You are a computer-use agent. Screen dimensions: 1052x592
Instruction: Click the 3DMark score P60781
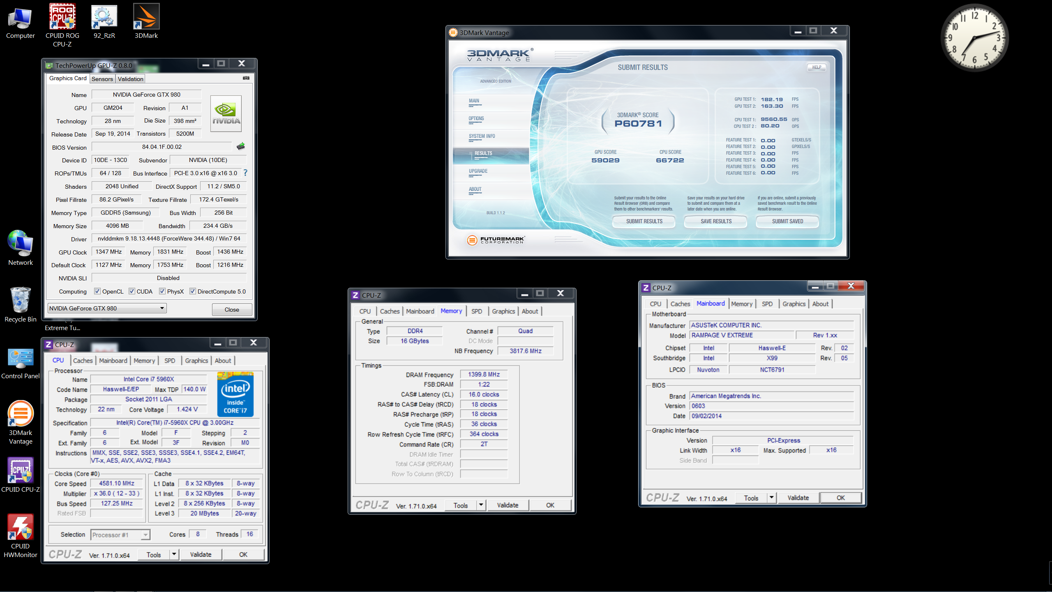[638, 124]
